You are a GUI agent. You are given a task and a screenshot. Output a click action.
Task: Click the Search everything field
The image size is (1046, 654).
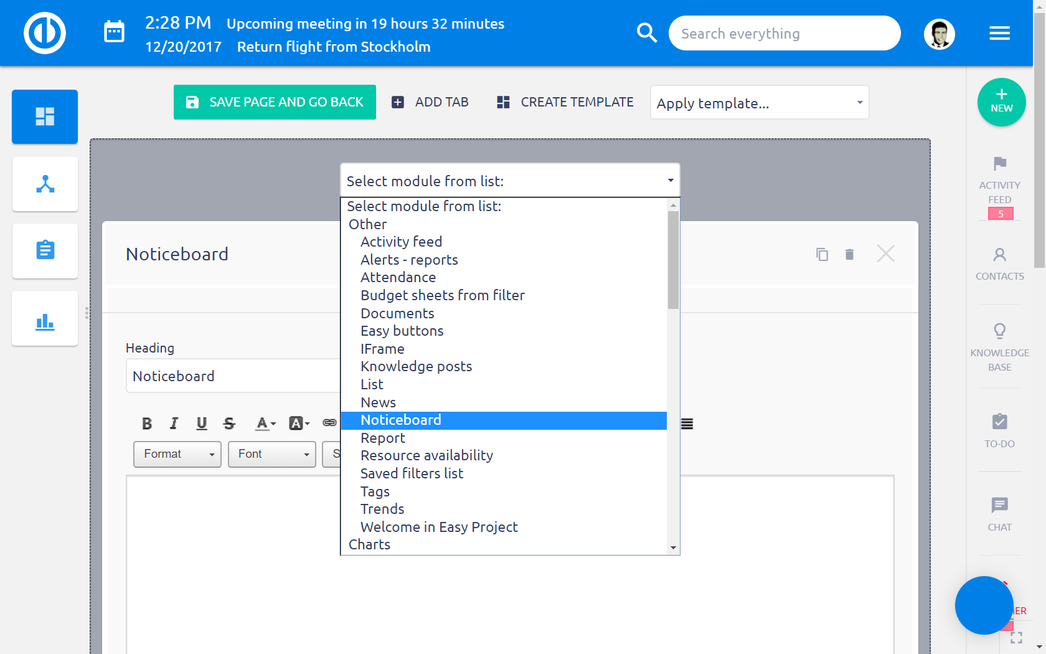click(784, 34)
